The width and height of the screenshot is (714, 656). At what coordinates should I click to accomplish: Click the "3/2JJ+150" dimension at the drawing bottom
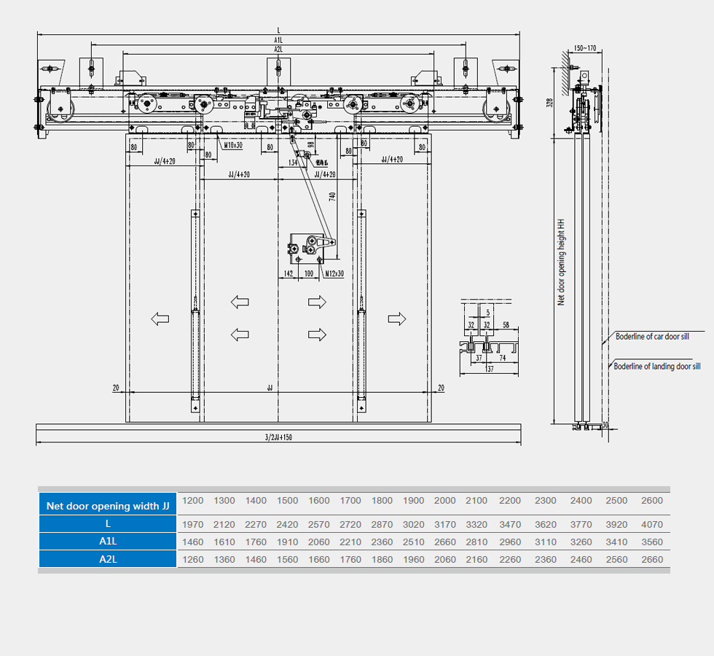(278, 438)
